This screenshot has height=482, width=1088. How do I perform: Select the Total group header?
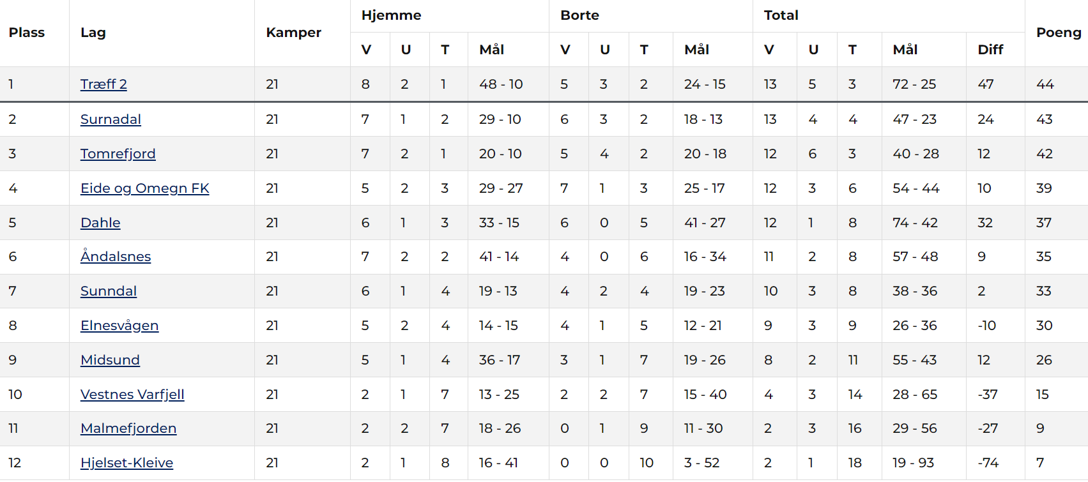click(x=781, y=15)
